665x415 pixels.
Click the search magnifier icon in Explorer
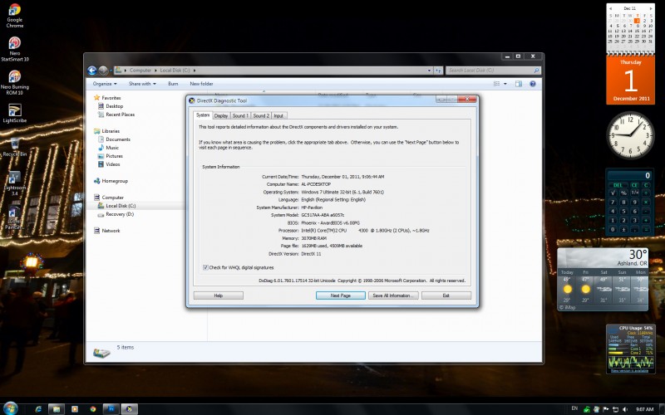click(x=536, y=71)
